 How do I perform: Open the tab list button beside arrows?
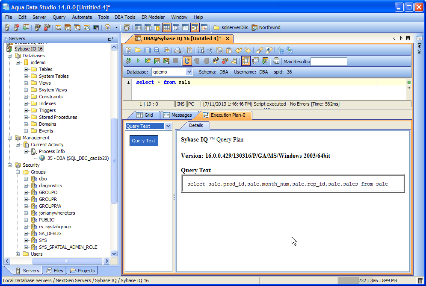click(408, 38)
